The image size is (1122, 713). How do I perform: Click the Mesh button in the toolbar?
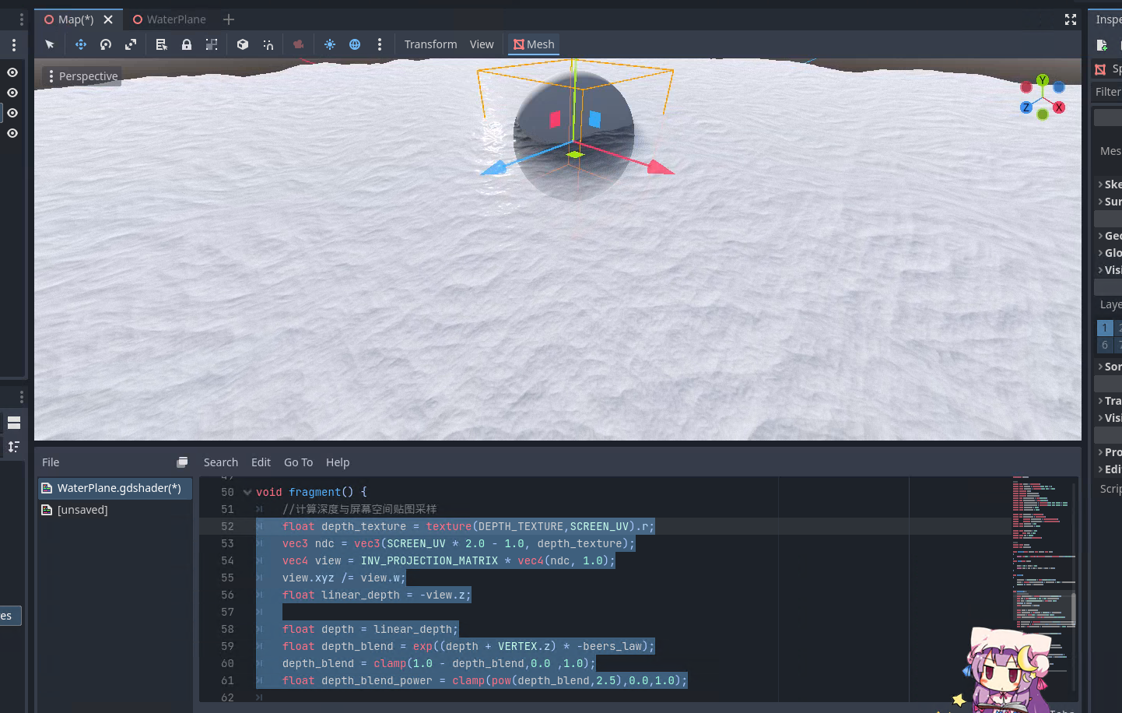point(534,44)
